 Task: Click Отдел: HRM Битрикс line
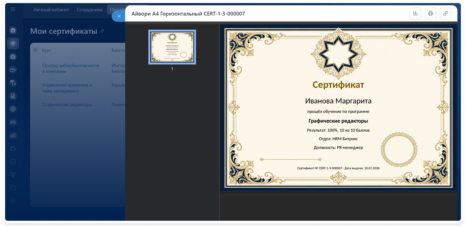338,139
